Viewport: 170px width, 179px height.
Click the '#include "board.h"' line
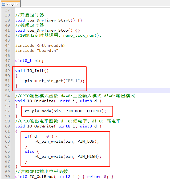(x=37, y=50)
